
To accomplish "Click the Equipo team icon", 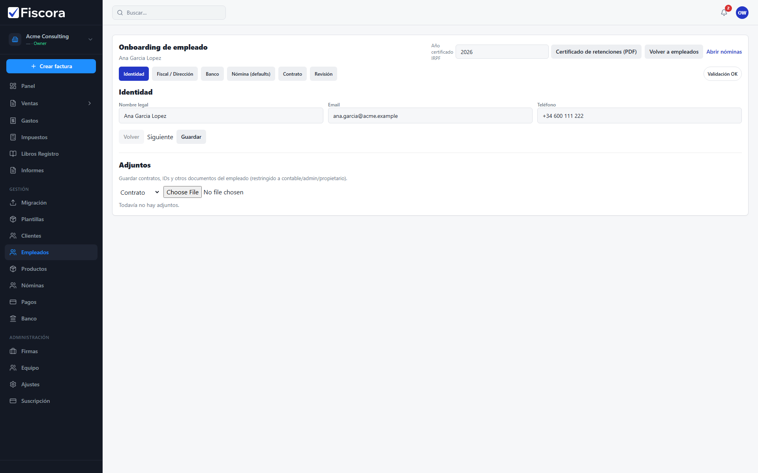I will point(13,368).
